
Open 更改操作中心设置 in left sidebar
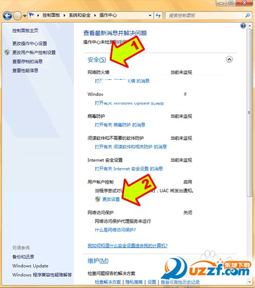[30, 44]
